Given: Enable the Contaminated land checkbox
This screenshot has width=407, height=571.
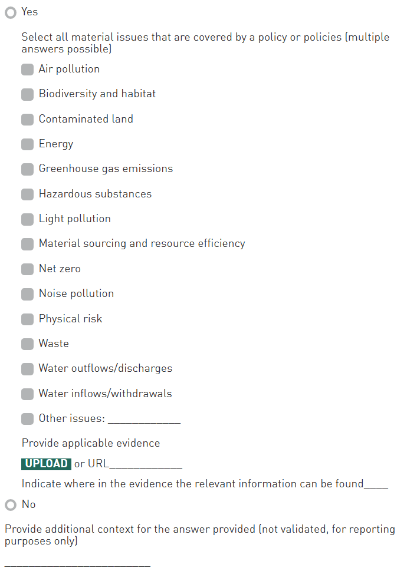Looking at the screenshot, I should pyautogui.click(x=28, y=120).
